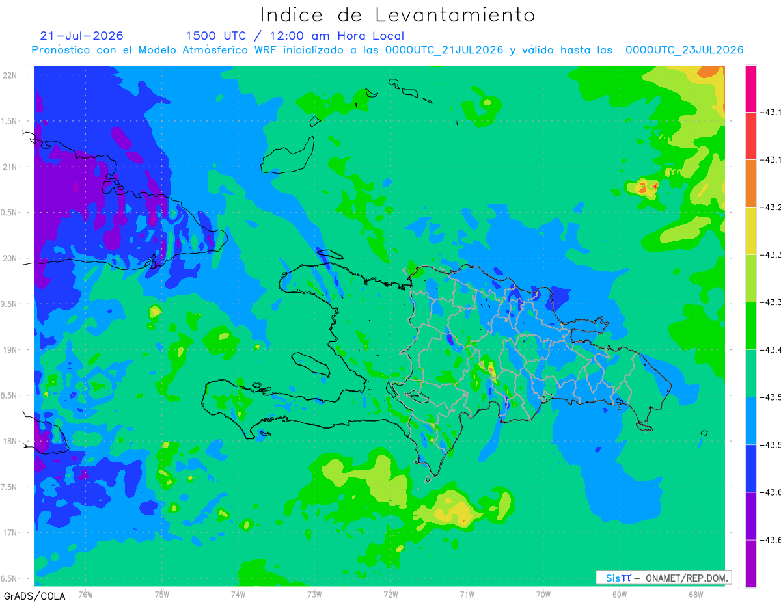Click the initialization timestamp '0000UTC_21JUL2026'
Viewport: 781px width, 603px height.
[x=444, y=50]
